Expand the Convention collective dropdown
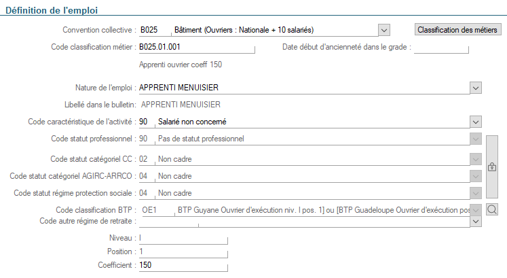This screenshot has width=507, height=278. coord(383,30)
